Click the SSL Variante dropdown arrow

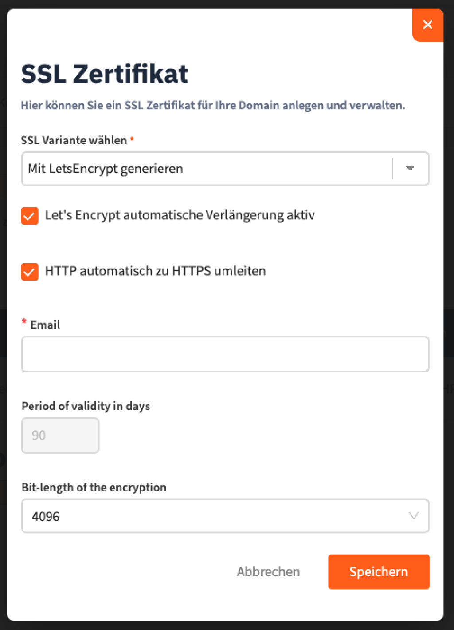tap(410, 169)
